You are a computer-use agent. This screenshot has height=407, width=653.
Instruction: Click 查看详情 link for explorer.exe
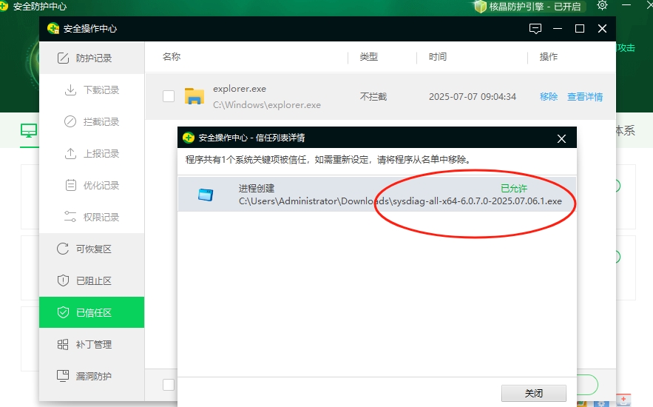[584, 97]
